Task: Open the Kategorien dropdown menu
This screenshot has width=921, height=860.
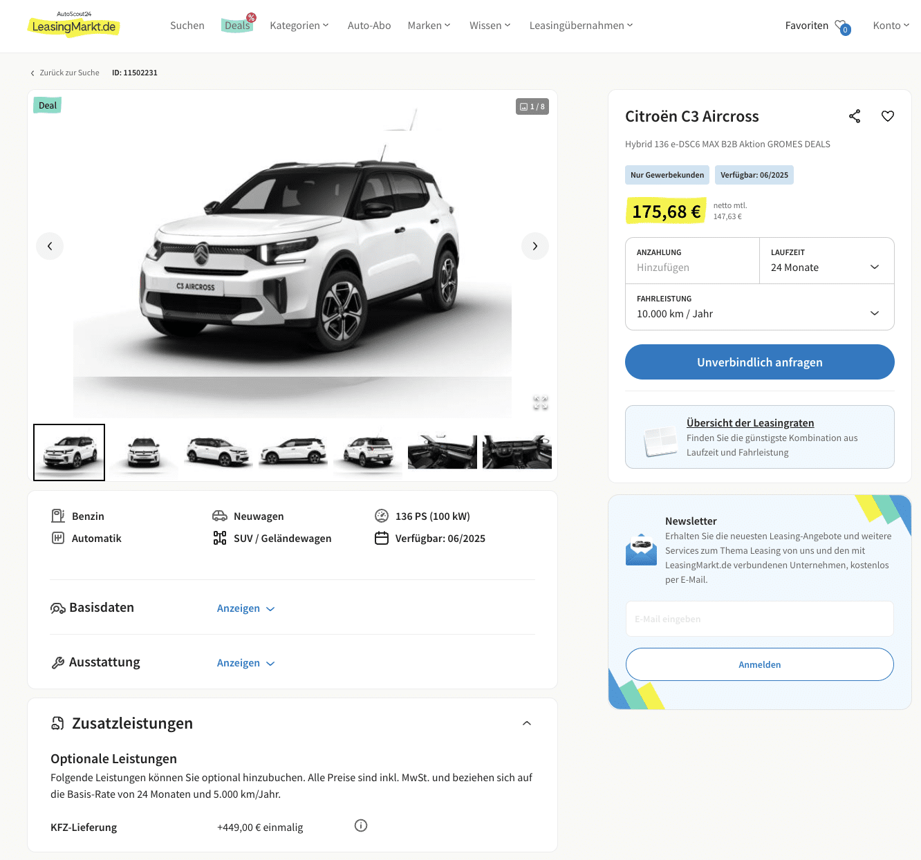Action: coord(299,26)
